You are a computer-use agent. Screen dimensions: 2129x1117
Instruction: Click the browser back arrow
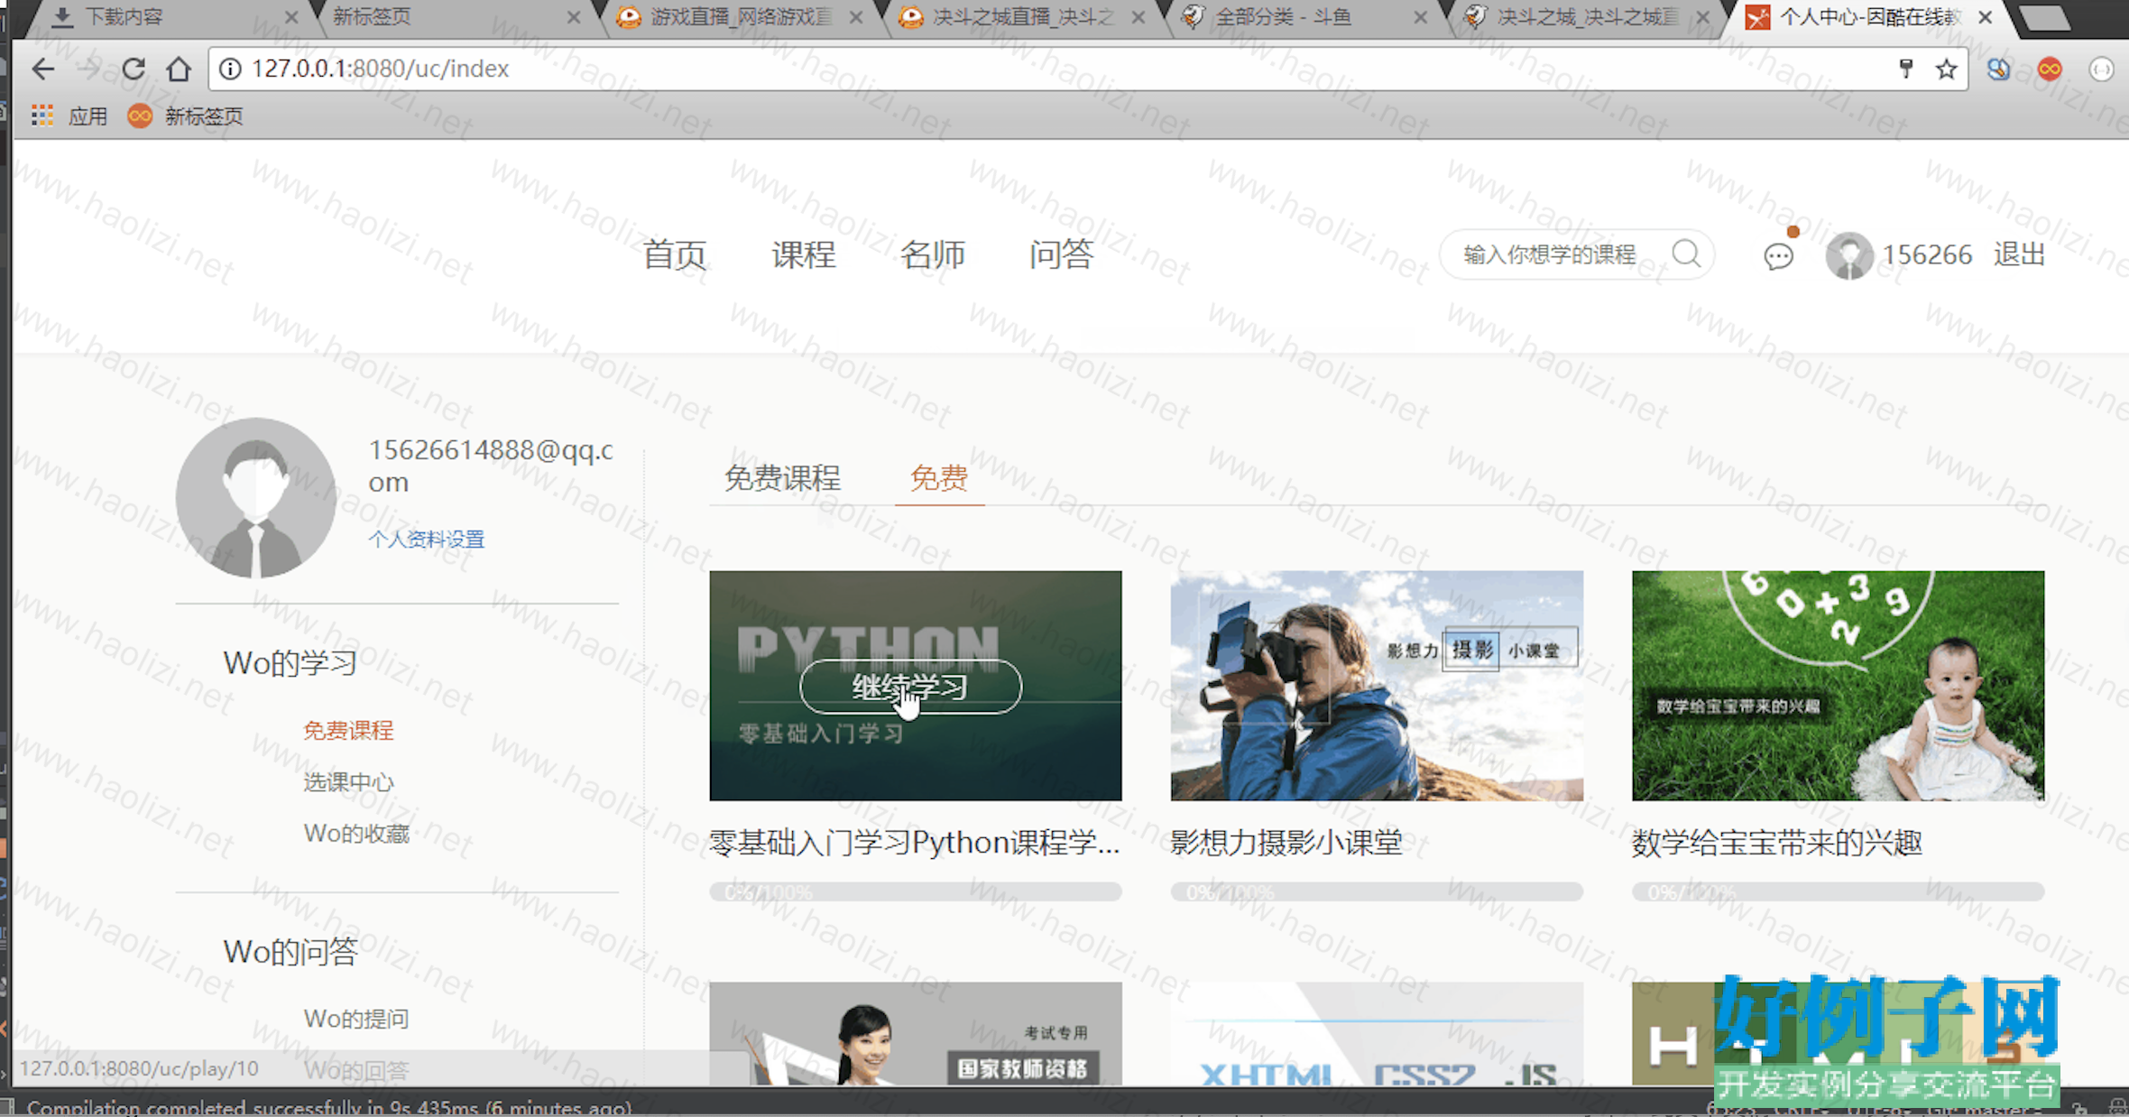coord(42,69)
